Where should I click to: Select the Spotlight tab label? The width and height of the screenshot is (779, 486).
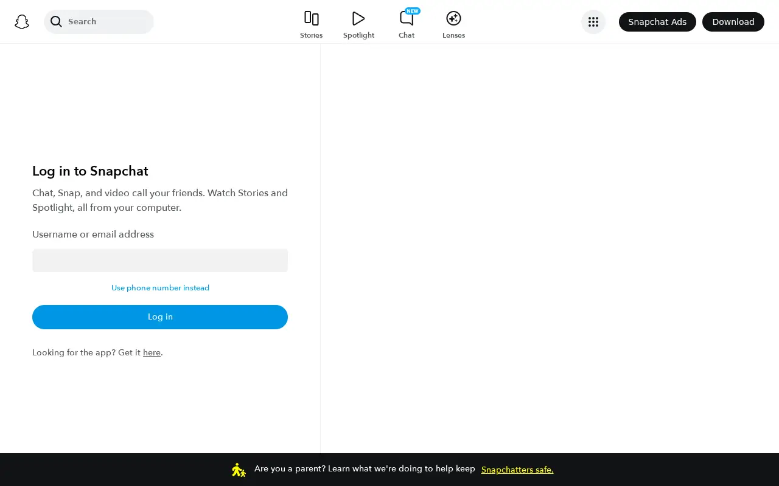(x=358, y=35)
